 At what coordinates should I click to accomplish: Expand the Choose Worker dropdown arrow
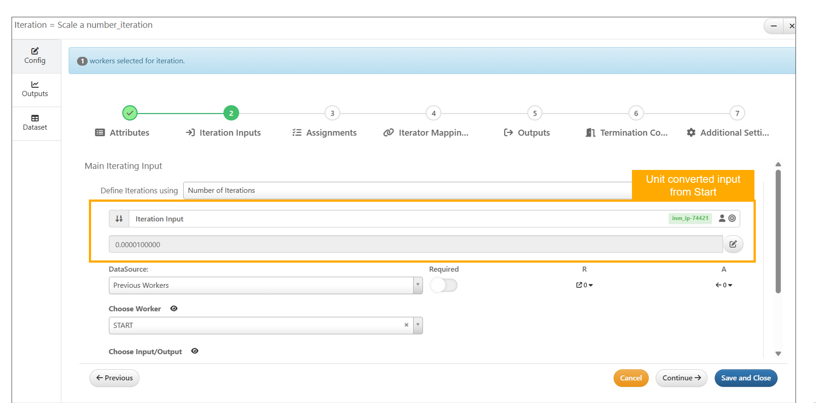417,325
